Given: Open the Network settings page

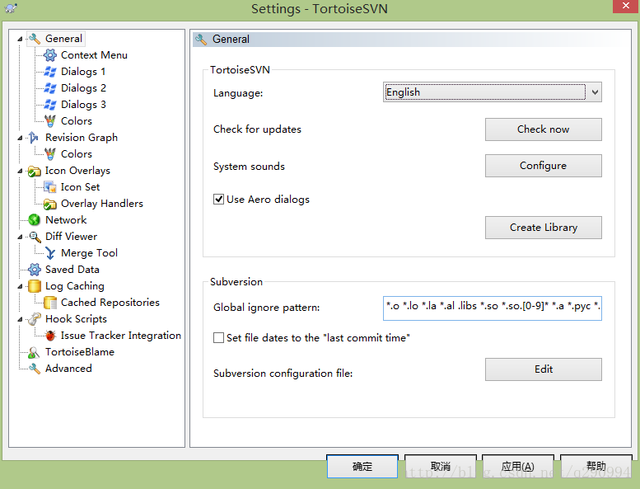Looking at the screenshot, I should 66,220.
